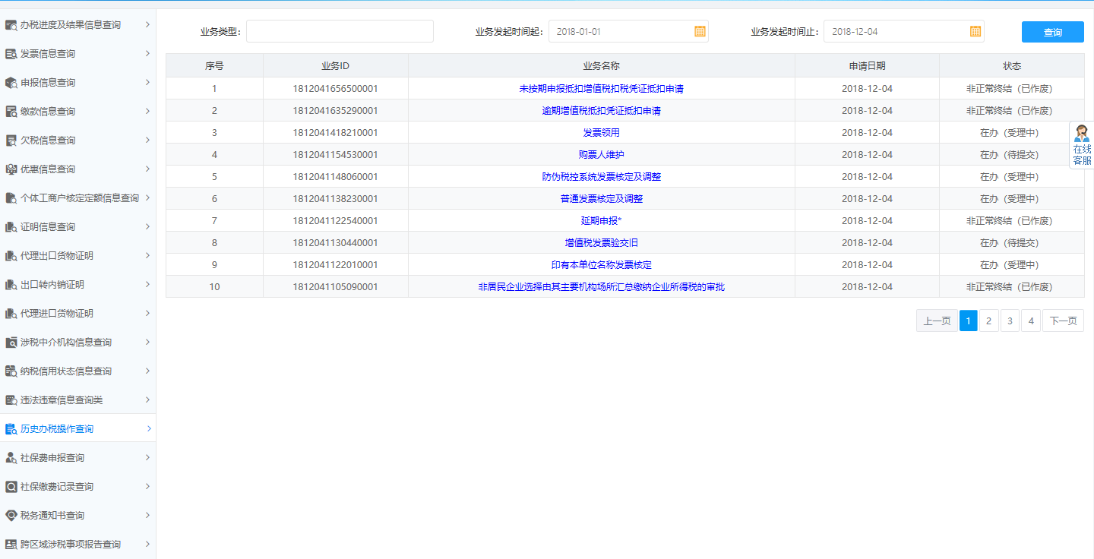The width and height of the screenshot is (1094, 559).
Task: Click the 税务通知书查询 sidebar icon
Action: tap(11, 514)
